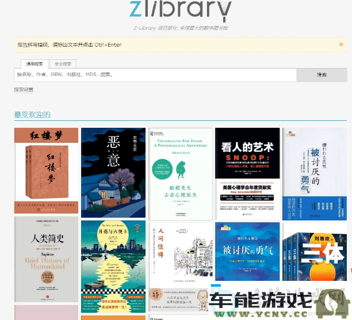This screenshot has height=320, width=352.
Task: Open the 三体 book cover
Action: (x=315, y=252)
